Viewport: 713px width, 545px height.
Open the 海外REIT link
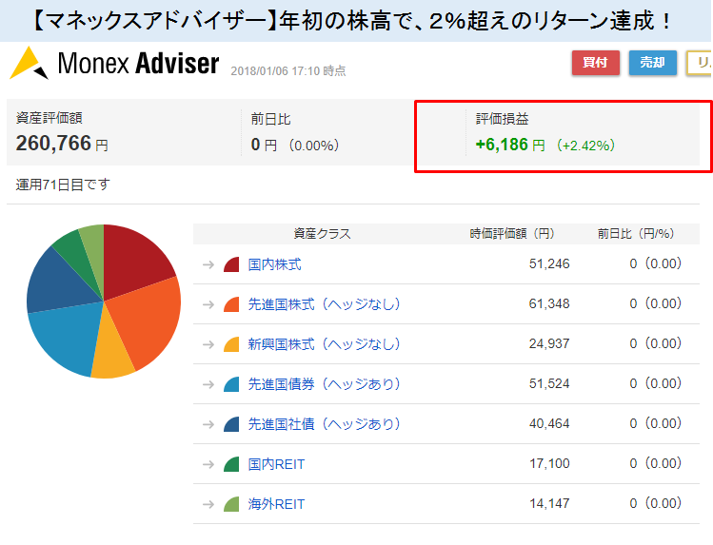point(276,504)
